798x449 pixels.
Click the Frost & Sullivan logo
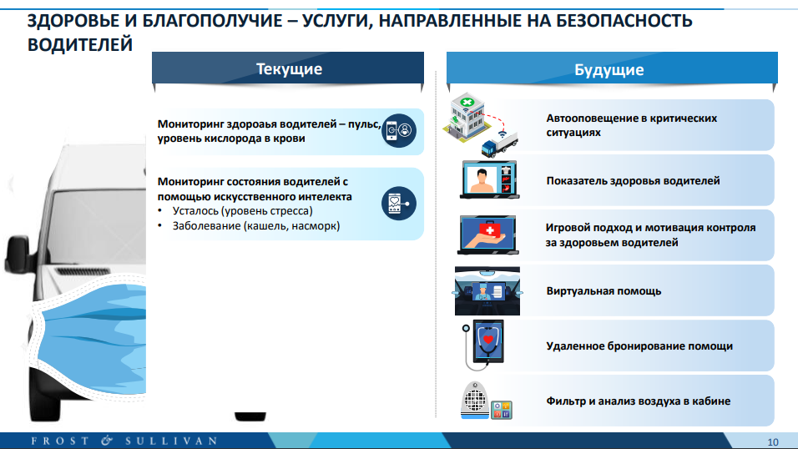(124, 440)
